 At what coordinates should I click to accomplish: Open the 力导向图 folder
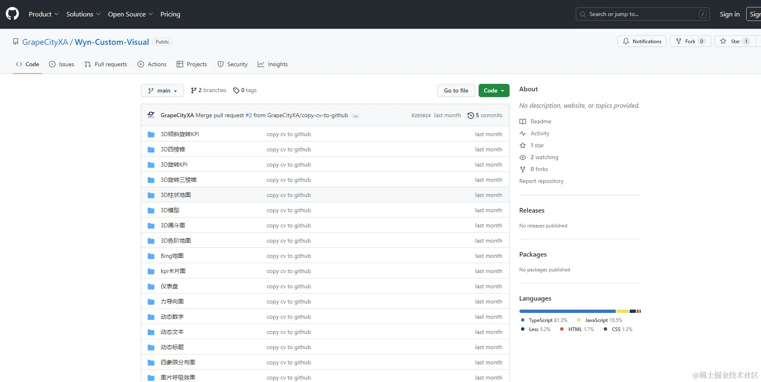[x=172, y=301]
